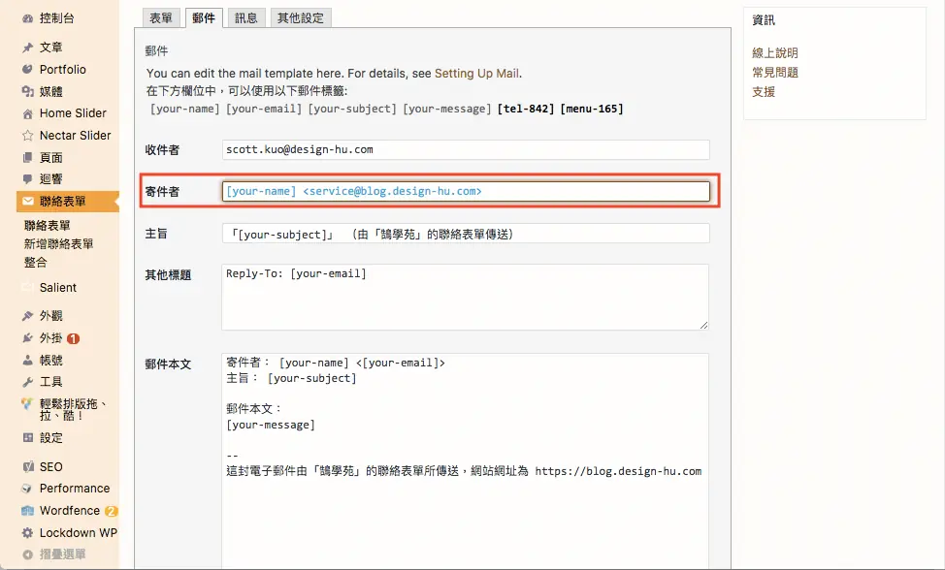Image resolution: width=945 pixels, height=570 pixels.
Task: Click the 設定 settings icon
Action: pyautogui.click(x=27, y=437)
